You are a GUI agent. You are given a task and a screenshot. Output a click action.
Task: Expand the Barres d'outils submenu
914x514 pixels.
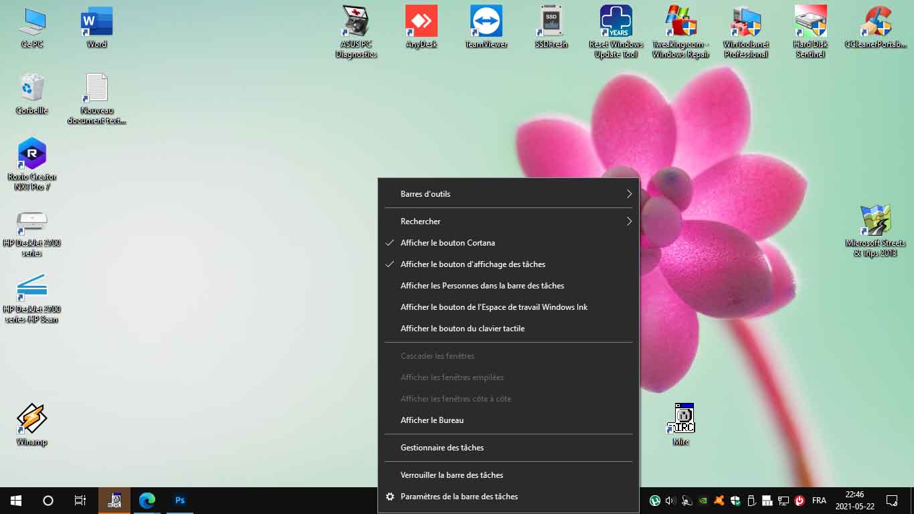509,194
